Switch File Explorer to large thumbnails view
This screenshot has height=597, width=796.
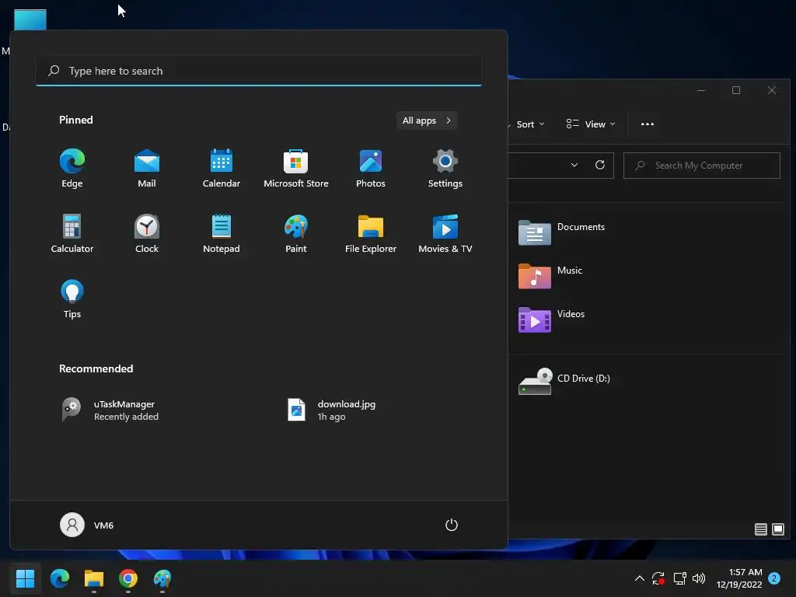pos(777,529)
